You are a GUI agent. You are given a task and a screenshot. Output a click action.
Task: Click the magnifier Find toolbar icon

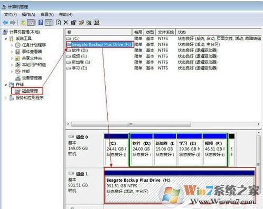click(89, 23)
